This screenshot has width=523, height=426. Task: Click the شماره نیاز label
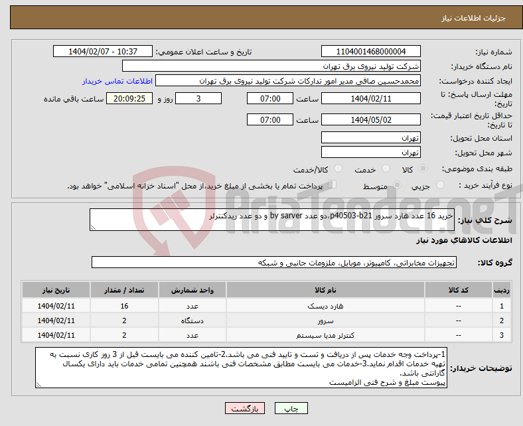[x=494, y=52]
